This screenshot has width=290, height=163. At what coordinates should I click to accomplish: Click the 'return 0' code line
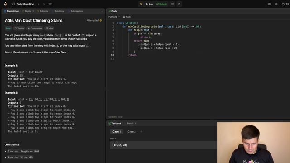tap(145, 37)
